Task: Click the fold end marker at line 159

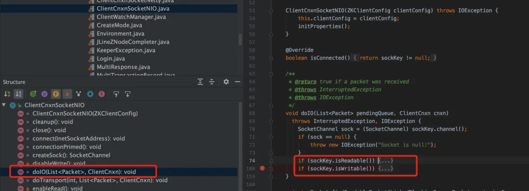Action: pyautogui.click(x=270, y=176)
